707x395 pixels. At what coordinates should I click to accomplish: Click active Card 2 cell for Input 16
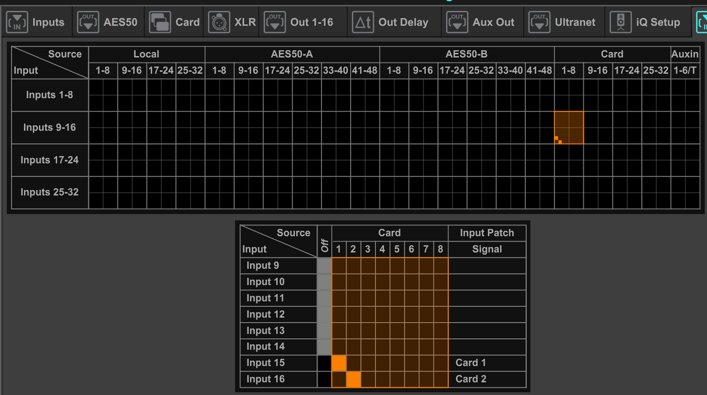click(353, 379)
